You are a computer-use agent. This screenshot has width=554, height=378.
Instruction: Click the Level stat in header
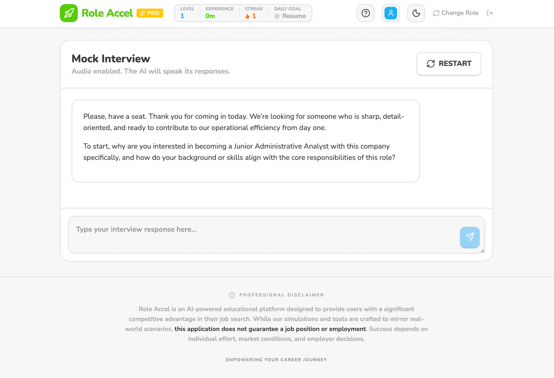point(187,13)
